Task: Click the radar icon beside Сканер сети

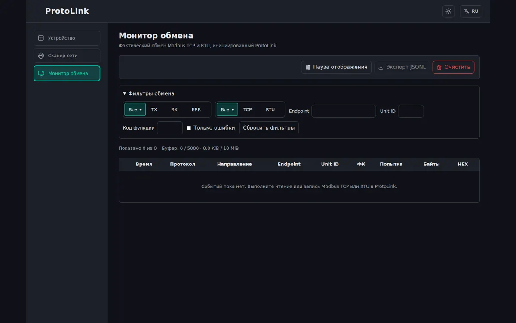Action: click(41, 56)
